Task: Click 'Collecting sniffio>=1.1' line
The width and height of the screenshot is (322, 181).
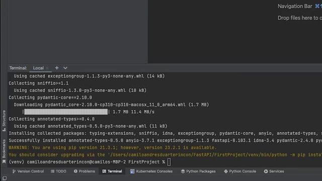Action: coord(39,83)
